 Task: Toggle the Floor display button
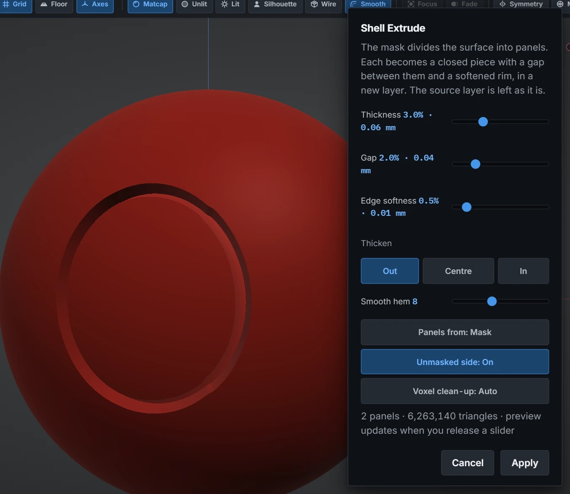[x=54, y=5]
